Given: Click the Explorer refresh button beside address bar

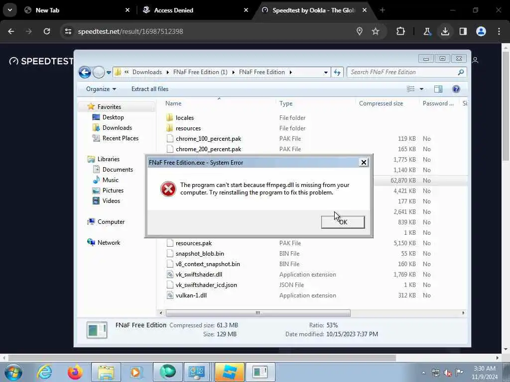Looking at the screenshot, I should 337,73.
